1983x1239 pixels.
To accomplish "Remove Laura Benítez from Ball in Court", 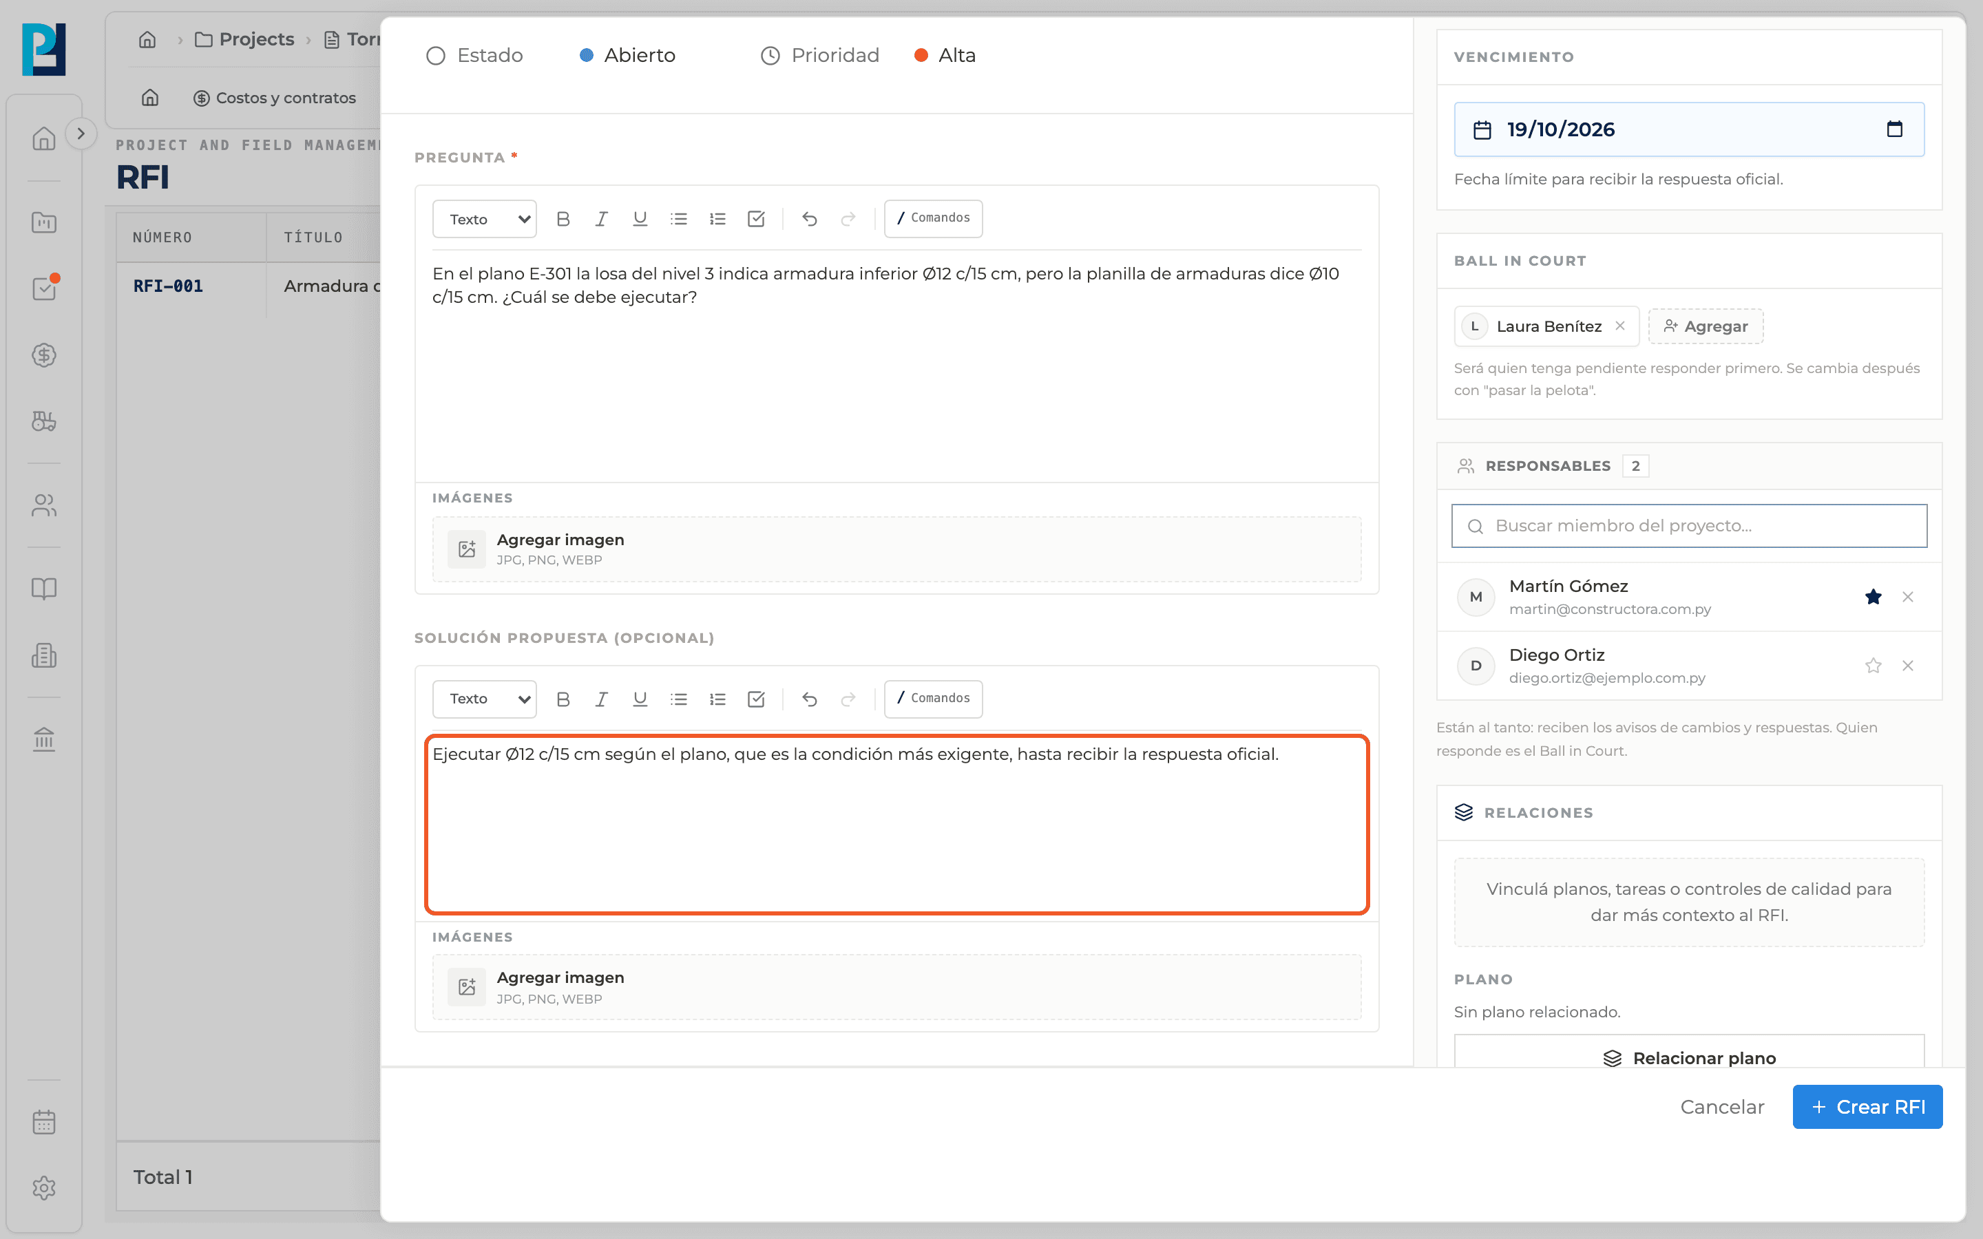I will (1620, 326).
